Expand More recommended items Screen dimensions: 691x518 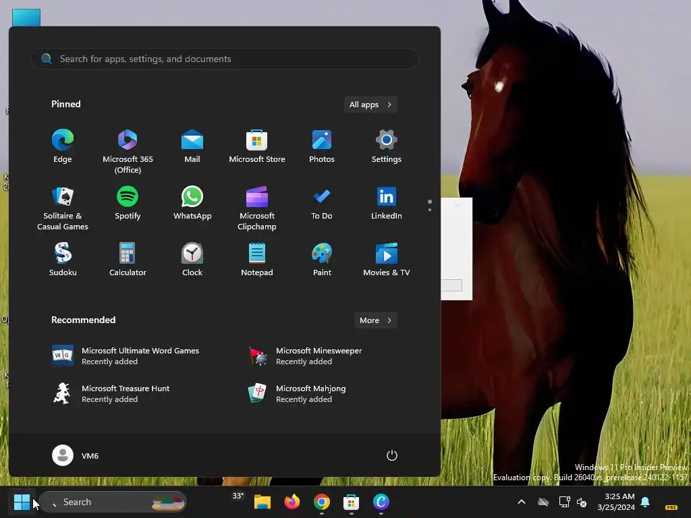376,320
